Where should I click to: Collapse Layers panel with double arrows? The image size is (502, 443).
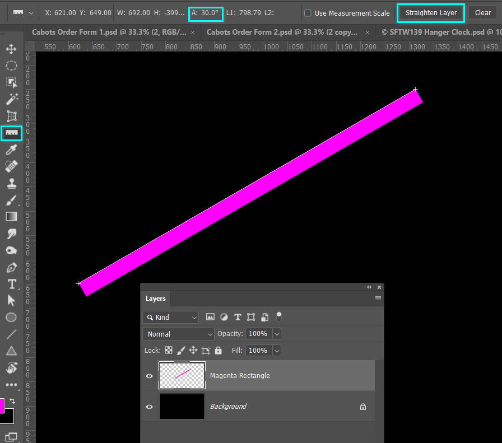pos(369,287)
